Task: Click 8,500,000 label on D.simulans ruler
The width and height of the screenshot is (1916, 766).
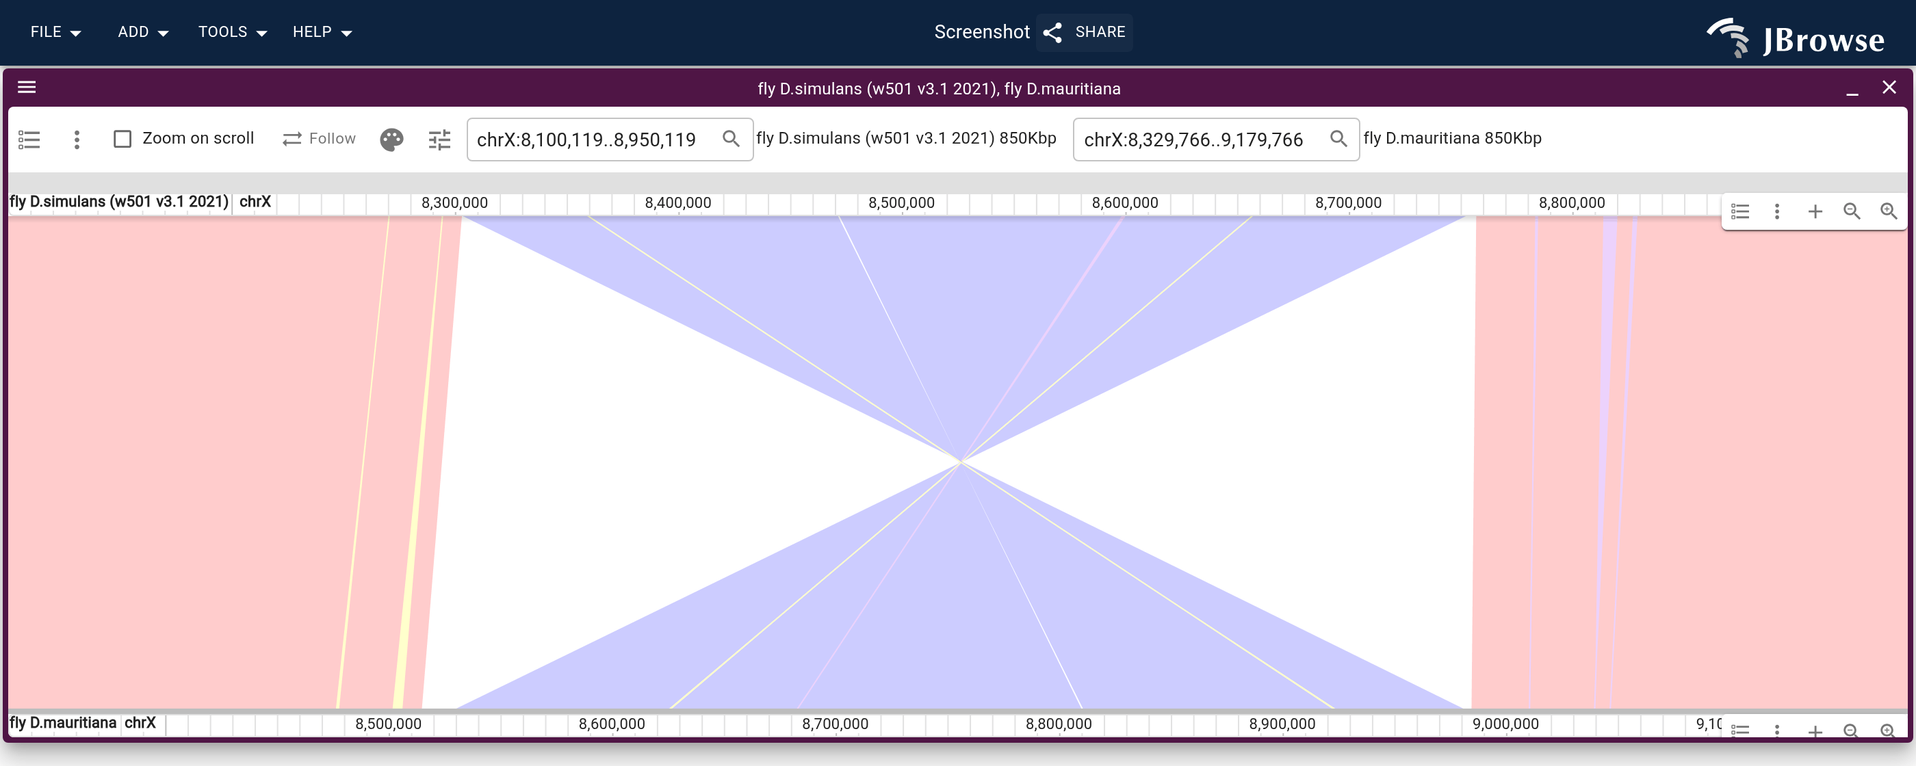Action: [x=901, y=202]
